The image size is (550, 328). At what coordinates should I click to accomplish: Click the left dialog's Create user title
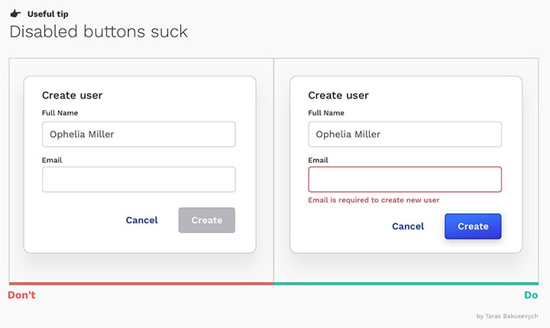tap(73, 95)
